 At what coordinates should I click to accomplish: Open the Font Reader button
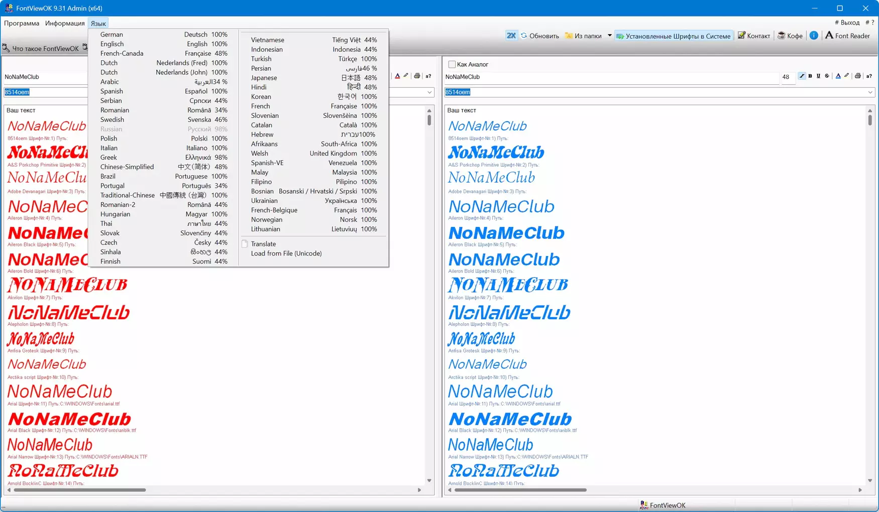coord(847,36)
